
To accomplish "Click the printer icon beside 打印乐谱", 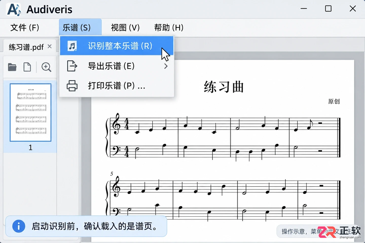I will [72, 86].
